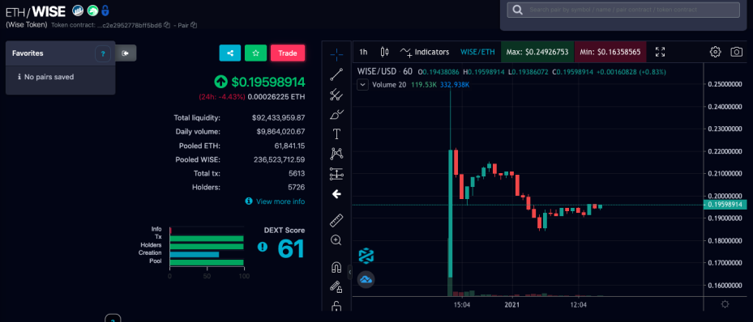This screenshot has width=753, height=322.
Task: Click the DEXT Score value 61
Action: point(291,248)
